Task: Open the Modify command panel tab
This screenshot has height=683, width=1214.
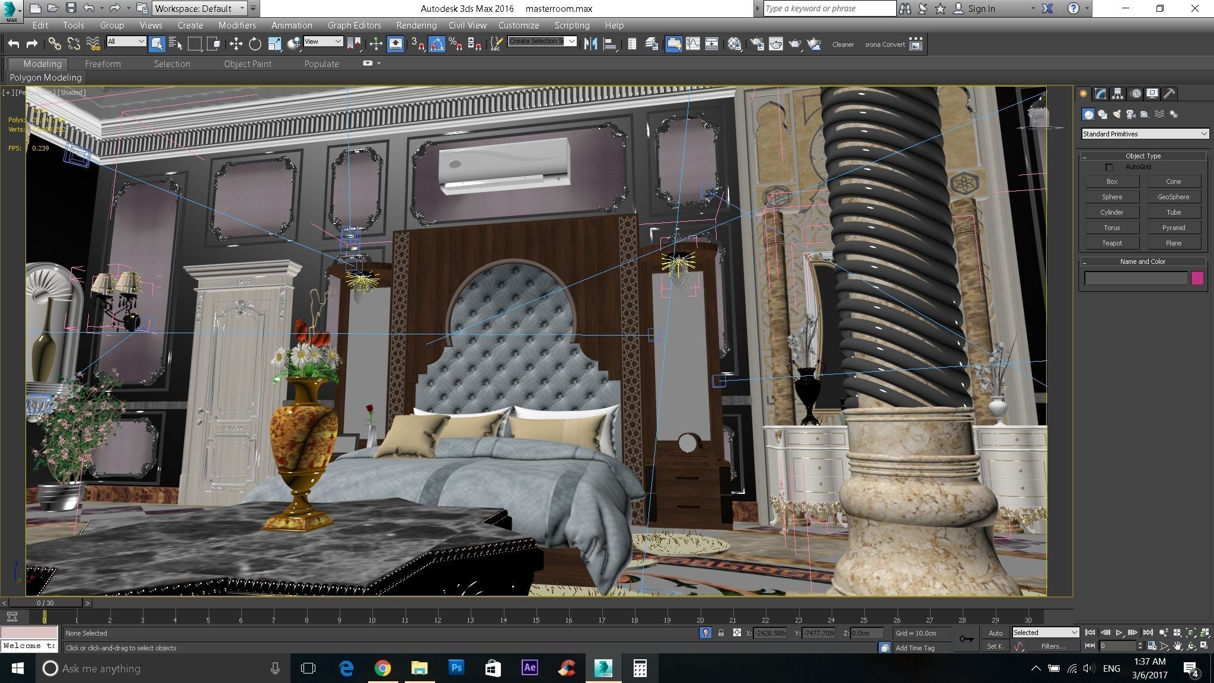Action: 1101,94
